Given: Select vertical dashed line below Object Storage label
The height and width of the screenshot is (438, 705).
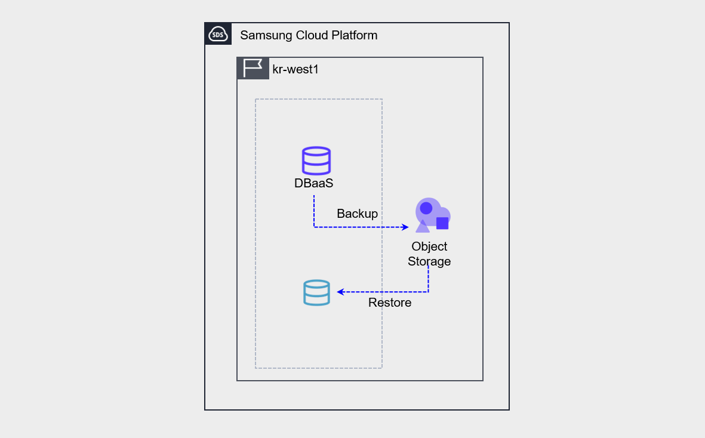Looking at the screenshot, I should click(x=429, y=279).
